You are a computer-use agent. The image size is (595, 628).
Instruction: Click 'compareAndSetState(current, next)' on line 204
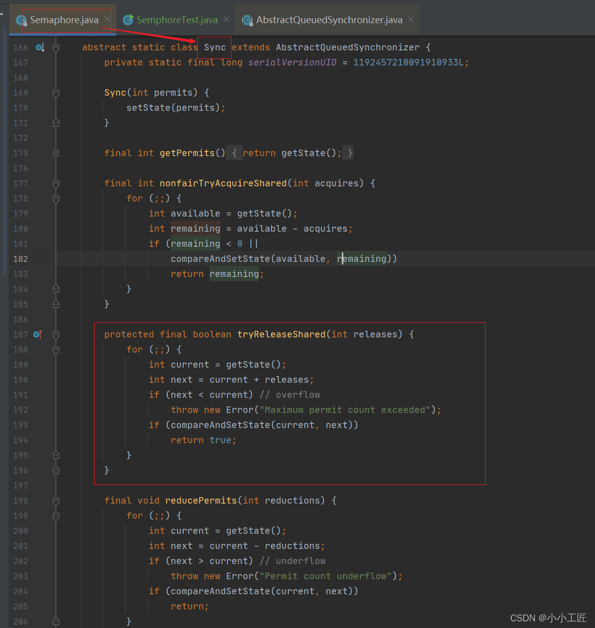click(262, 591)
